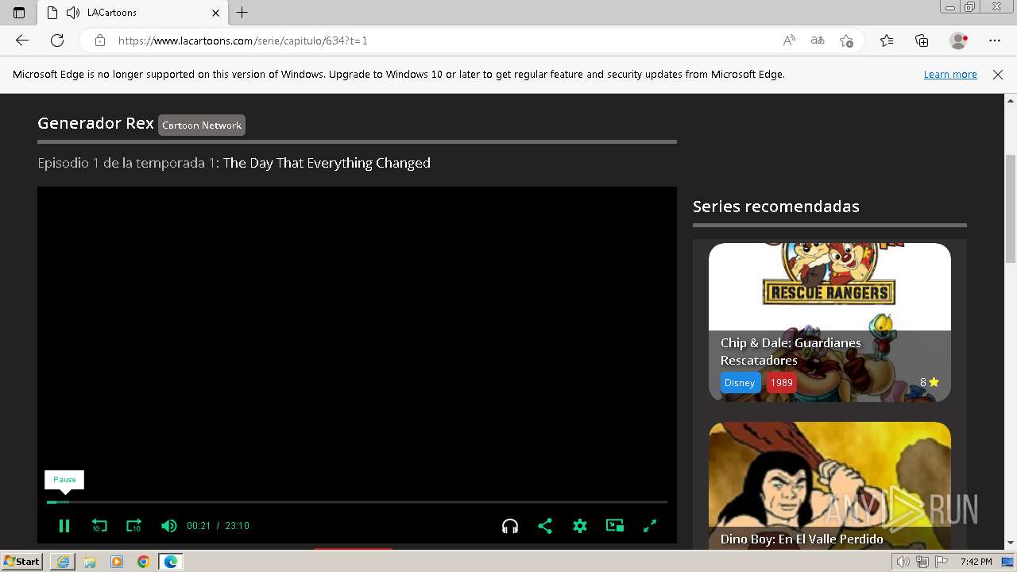Switch to Microsoft Edge taskbar button
Viewport: 1017px width, 572px height.
pos(171,562)
